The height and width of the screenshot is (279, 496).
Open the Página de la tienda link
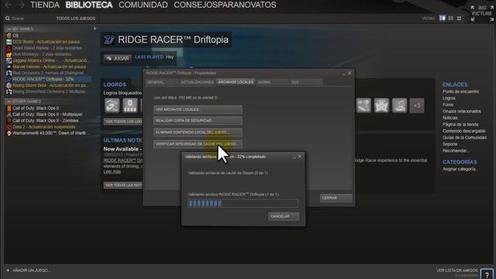click(x=460, y=125)
